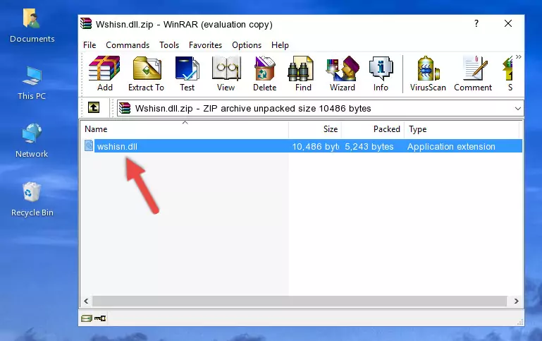Viewport: 542px width, 341px height.
Task: Close the WinRAR window
Action: [x=507, y=23]
